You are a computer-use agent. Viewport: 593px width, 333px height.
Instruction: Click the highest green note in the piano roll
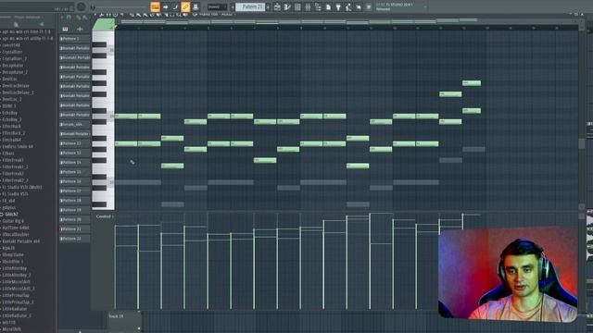click(x=472, y=83)
